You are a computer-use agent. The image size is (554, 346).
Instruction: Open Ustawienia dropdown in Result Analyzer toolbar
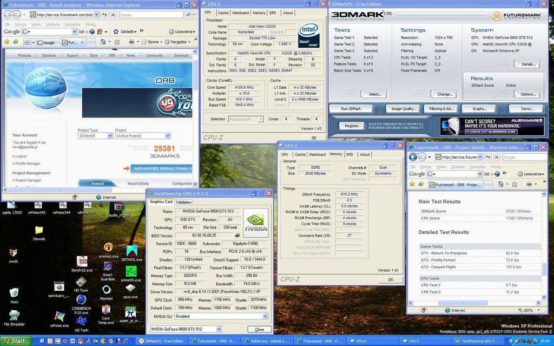(x=182, y=31)
